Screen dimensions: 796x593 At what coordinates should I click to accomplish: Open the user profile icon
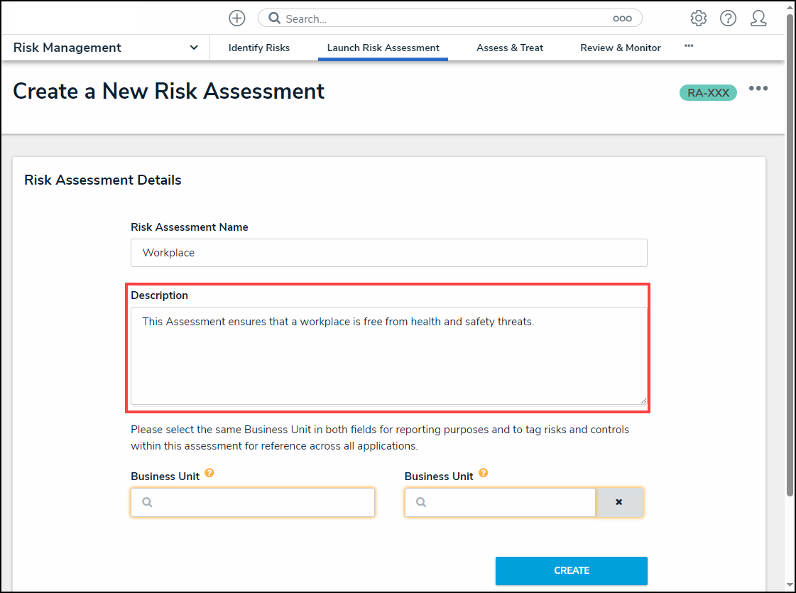point(758,18)
